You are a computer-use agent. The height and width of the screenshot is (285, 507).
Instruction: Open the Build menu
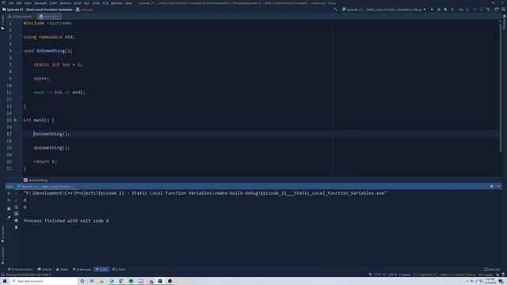tap(78, 3)
